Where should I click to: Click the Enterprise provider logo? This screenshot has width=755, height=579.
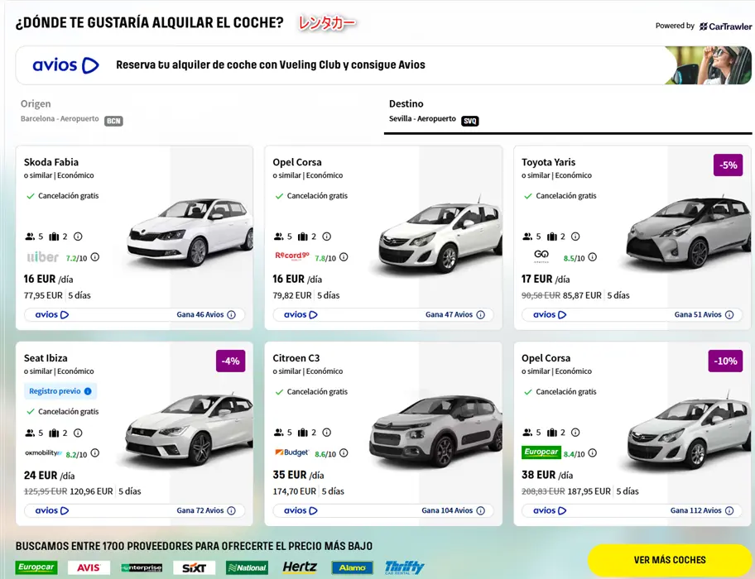(x=142, y=568)
